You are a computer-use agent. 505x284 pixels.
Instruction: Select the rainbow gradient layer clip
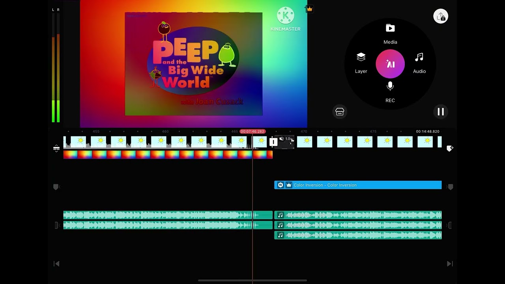(x=168, y=155)
